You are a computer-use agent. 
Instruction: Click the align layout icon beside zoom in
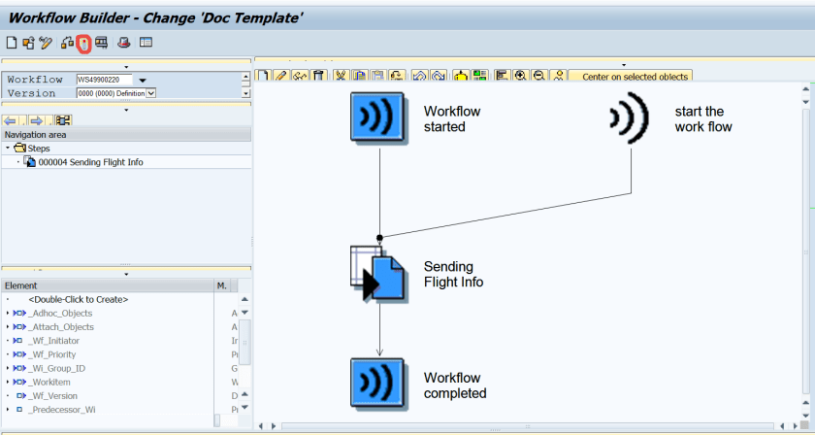click(502, 76)
